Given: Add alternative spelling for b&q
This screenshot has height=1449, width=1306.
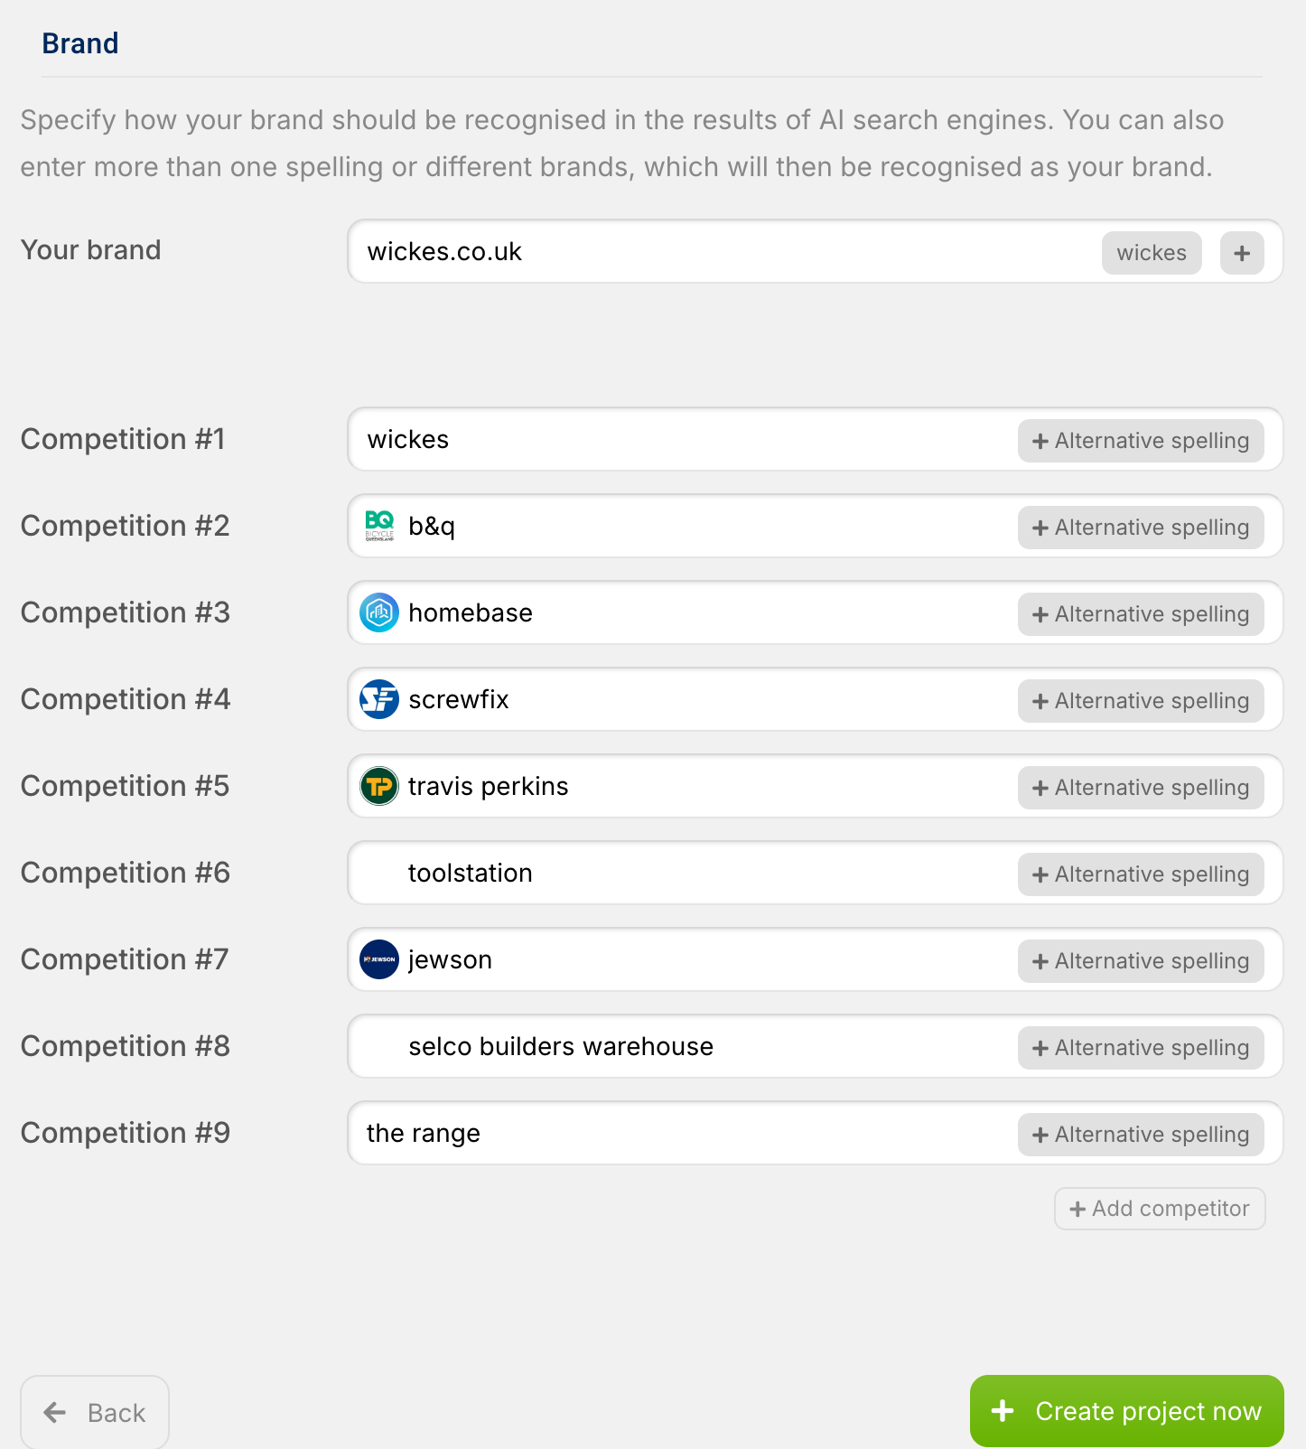Looking at the screenshot, I should [1141, 528].
